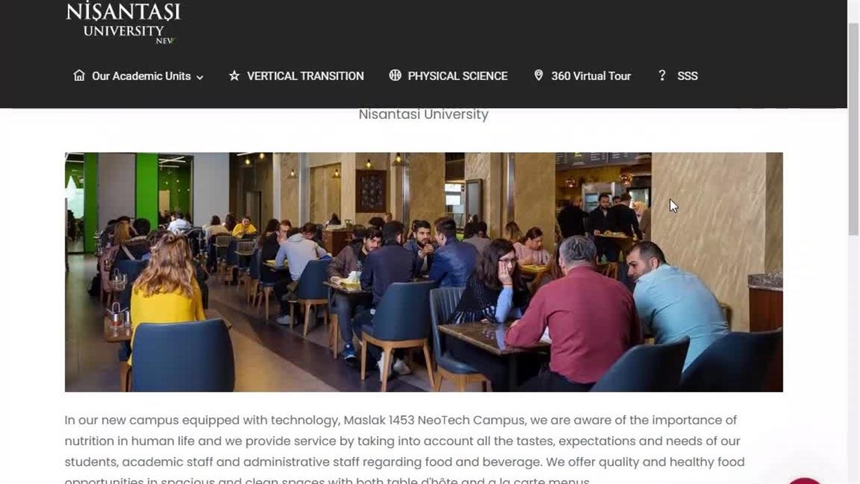The height and width of the screenshot is (484, 860).
Task: Open the 360 Virtual Tour link
Action: tap(591, 76)
